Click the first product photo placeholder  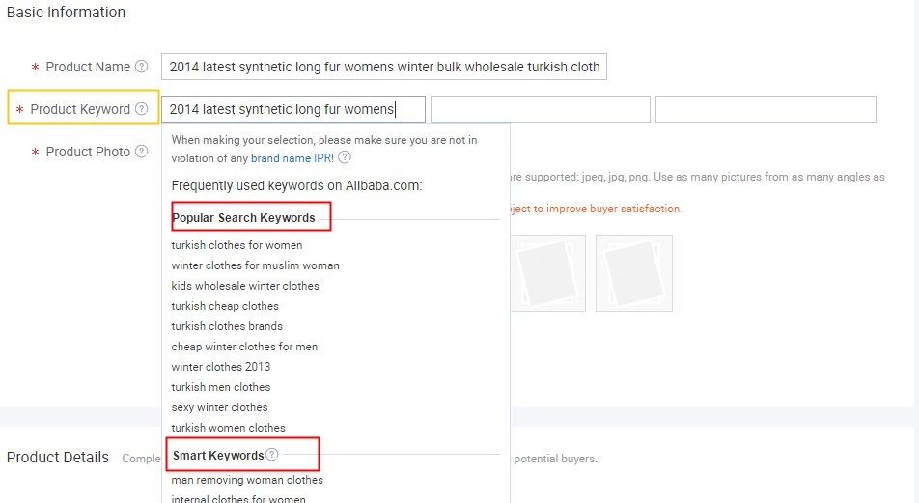(547, 273)
